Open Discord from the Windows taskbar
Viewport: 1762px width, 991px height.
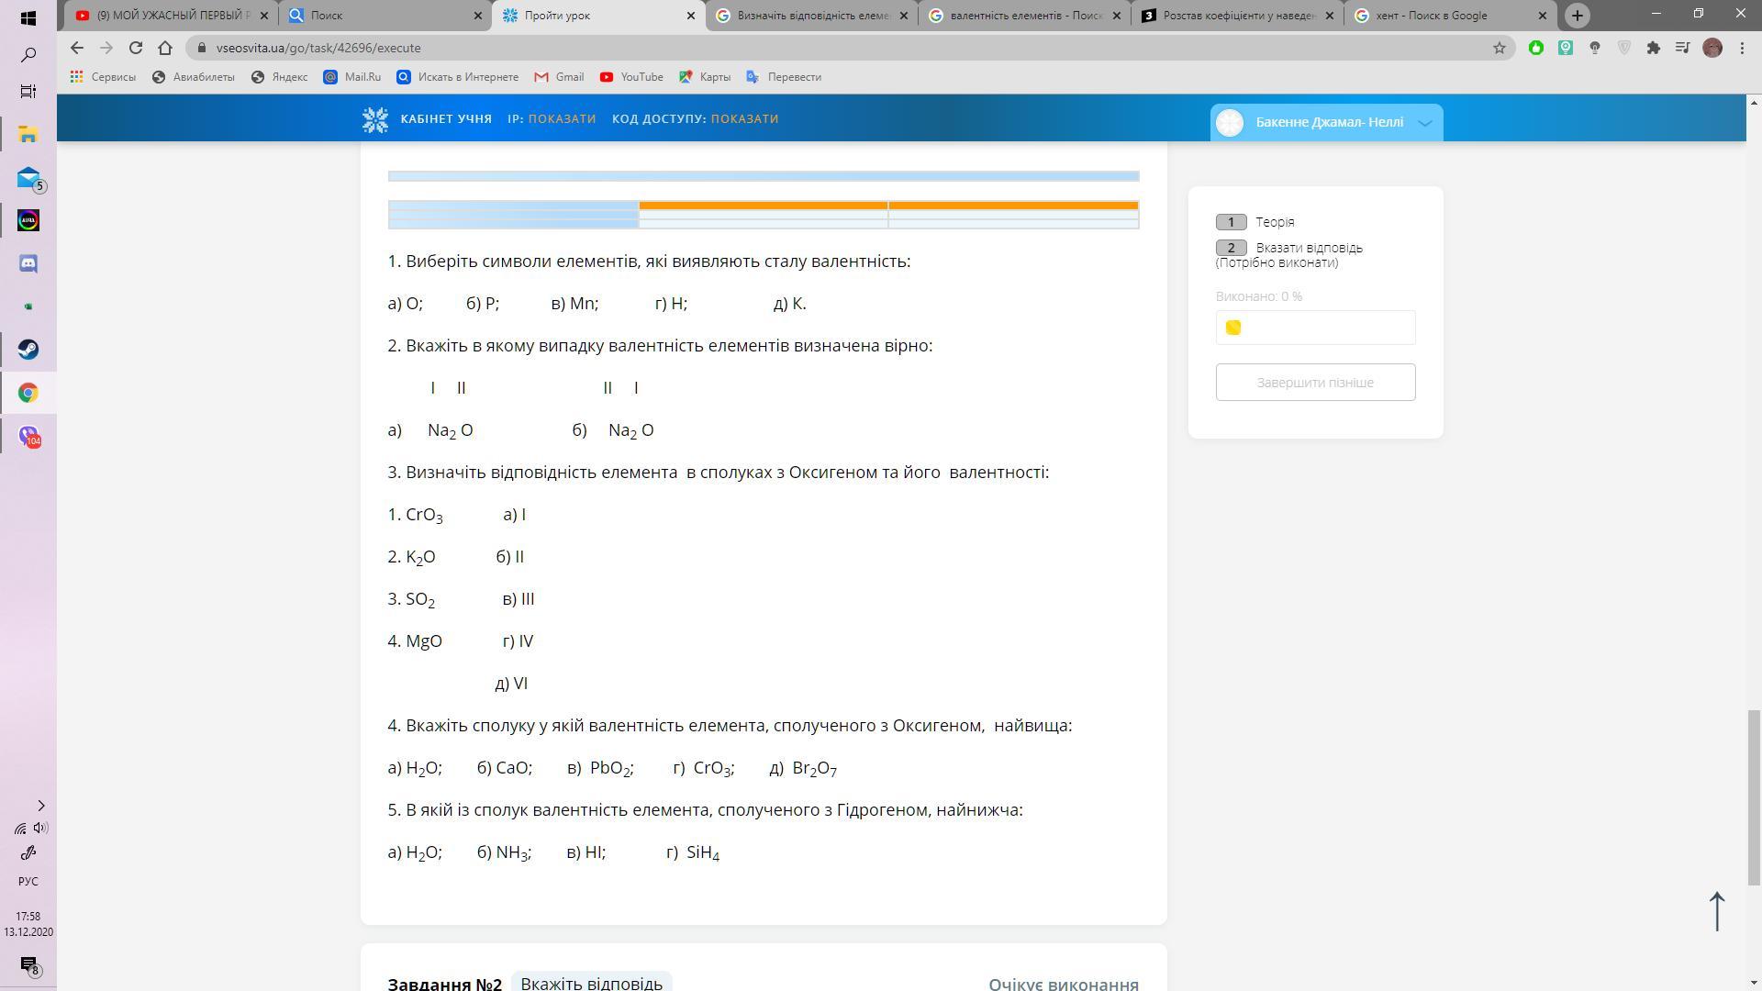(28, 264)
